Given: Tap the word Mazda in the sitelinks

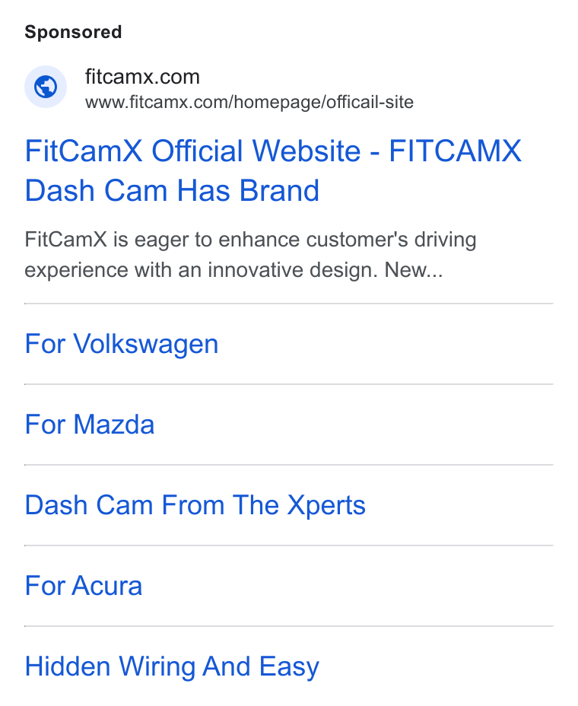Looking at the screenshot, I should pos(114,425).
